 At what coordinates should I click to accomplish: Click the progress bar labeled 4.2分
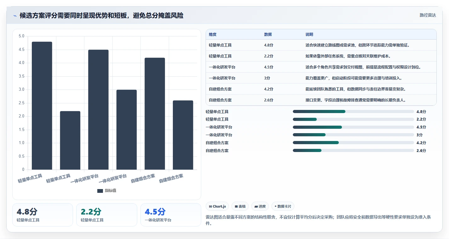(353, 143)
